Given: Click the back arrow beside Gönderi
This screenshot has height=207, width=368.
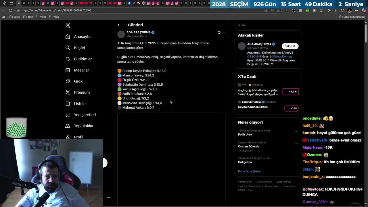Looking at the screenshot, I should [119, 25].
